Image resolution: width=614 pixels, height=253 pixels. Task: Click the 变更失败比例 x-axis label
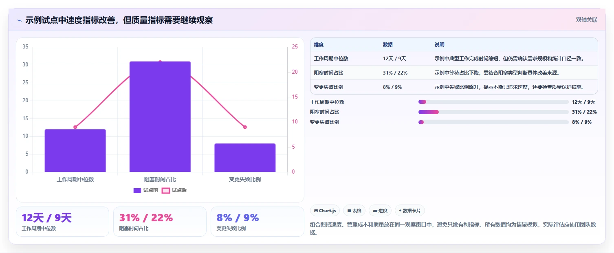coord(245,179)
